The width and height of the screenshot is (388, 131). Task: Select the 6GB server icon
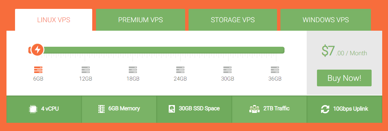pos(38,70)
